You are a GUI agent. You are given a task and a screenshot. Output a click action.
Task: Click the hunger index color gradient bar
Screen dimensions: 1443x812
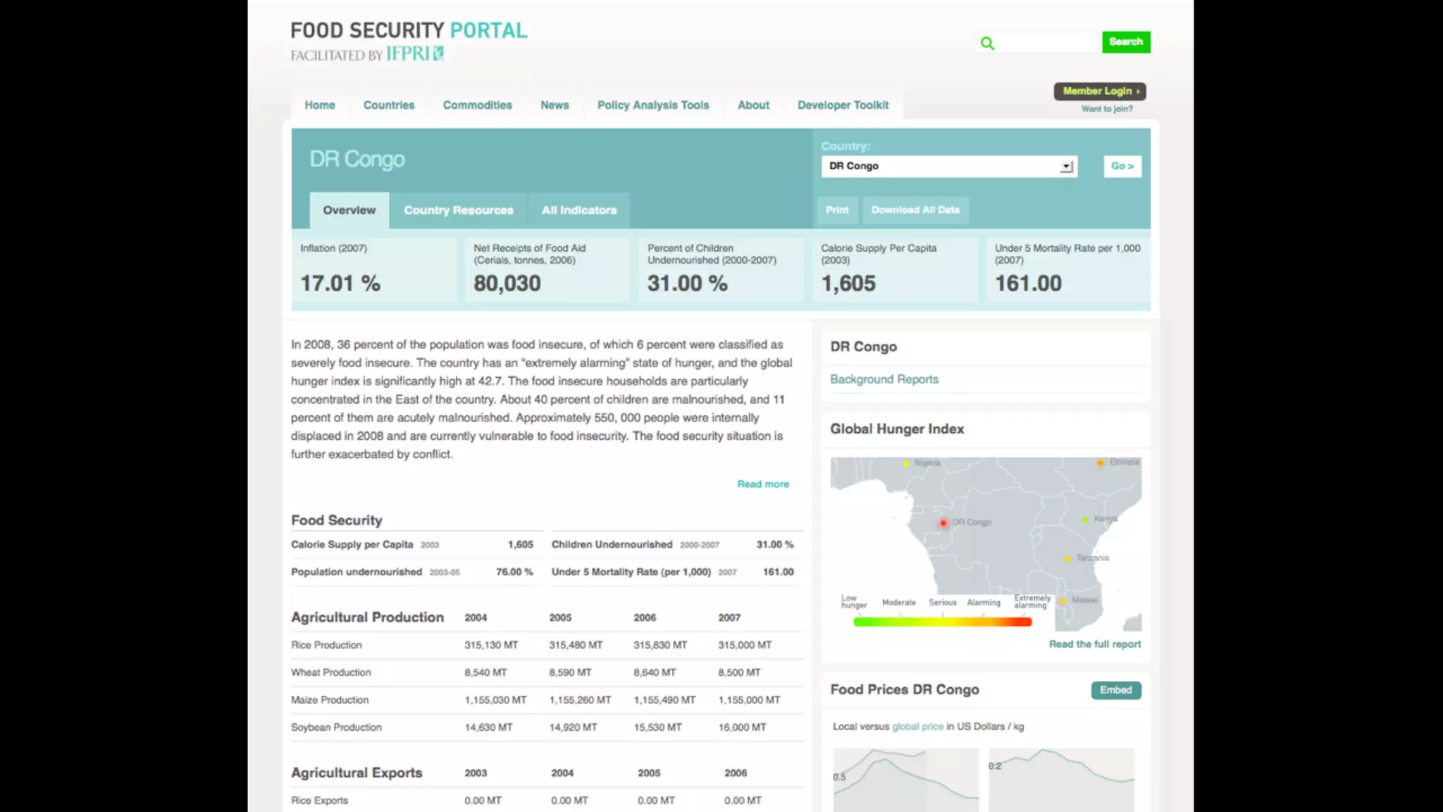pyautogui.click(x=942, y=622)
